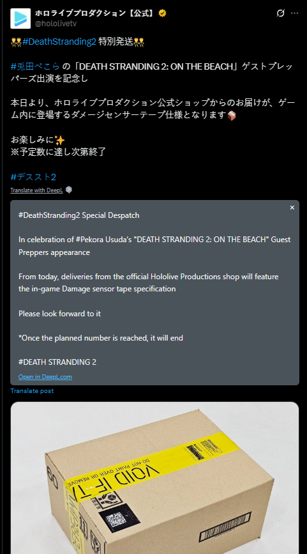The width and height of the screenshot is (307, 554).
Task: Open the hololive profile avatar
Action: (20, 19)
